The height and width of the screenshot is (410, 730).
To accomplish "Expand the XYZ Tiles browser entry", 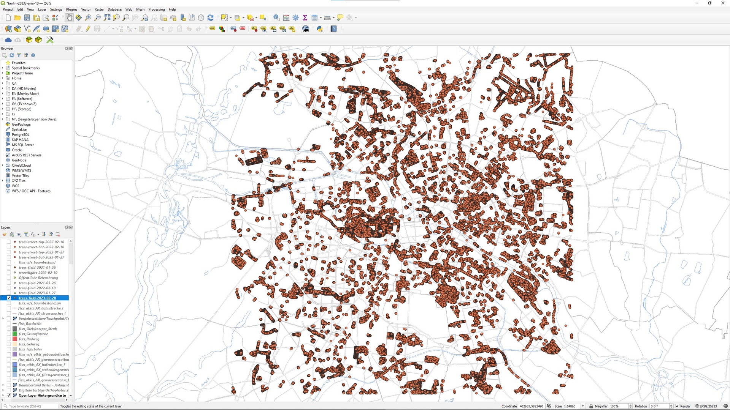I will (x=3, y=181).
